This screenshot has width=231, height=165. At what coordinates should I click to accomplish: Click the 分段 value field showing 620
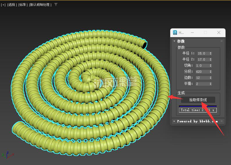(203, 72)
